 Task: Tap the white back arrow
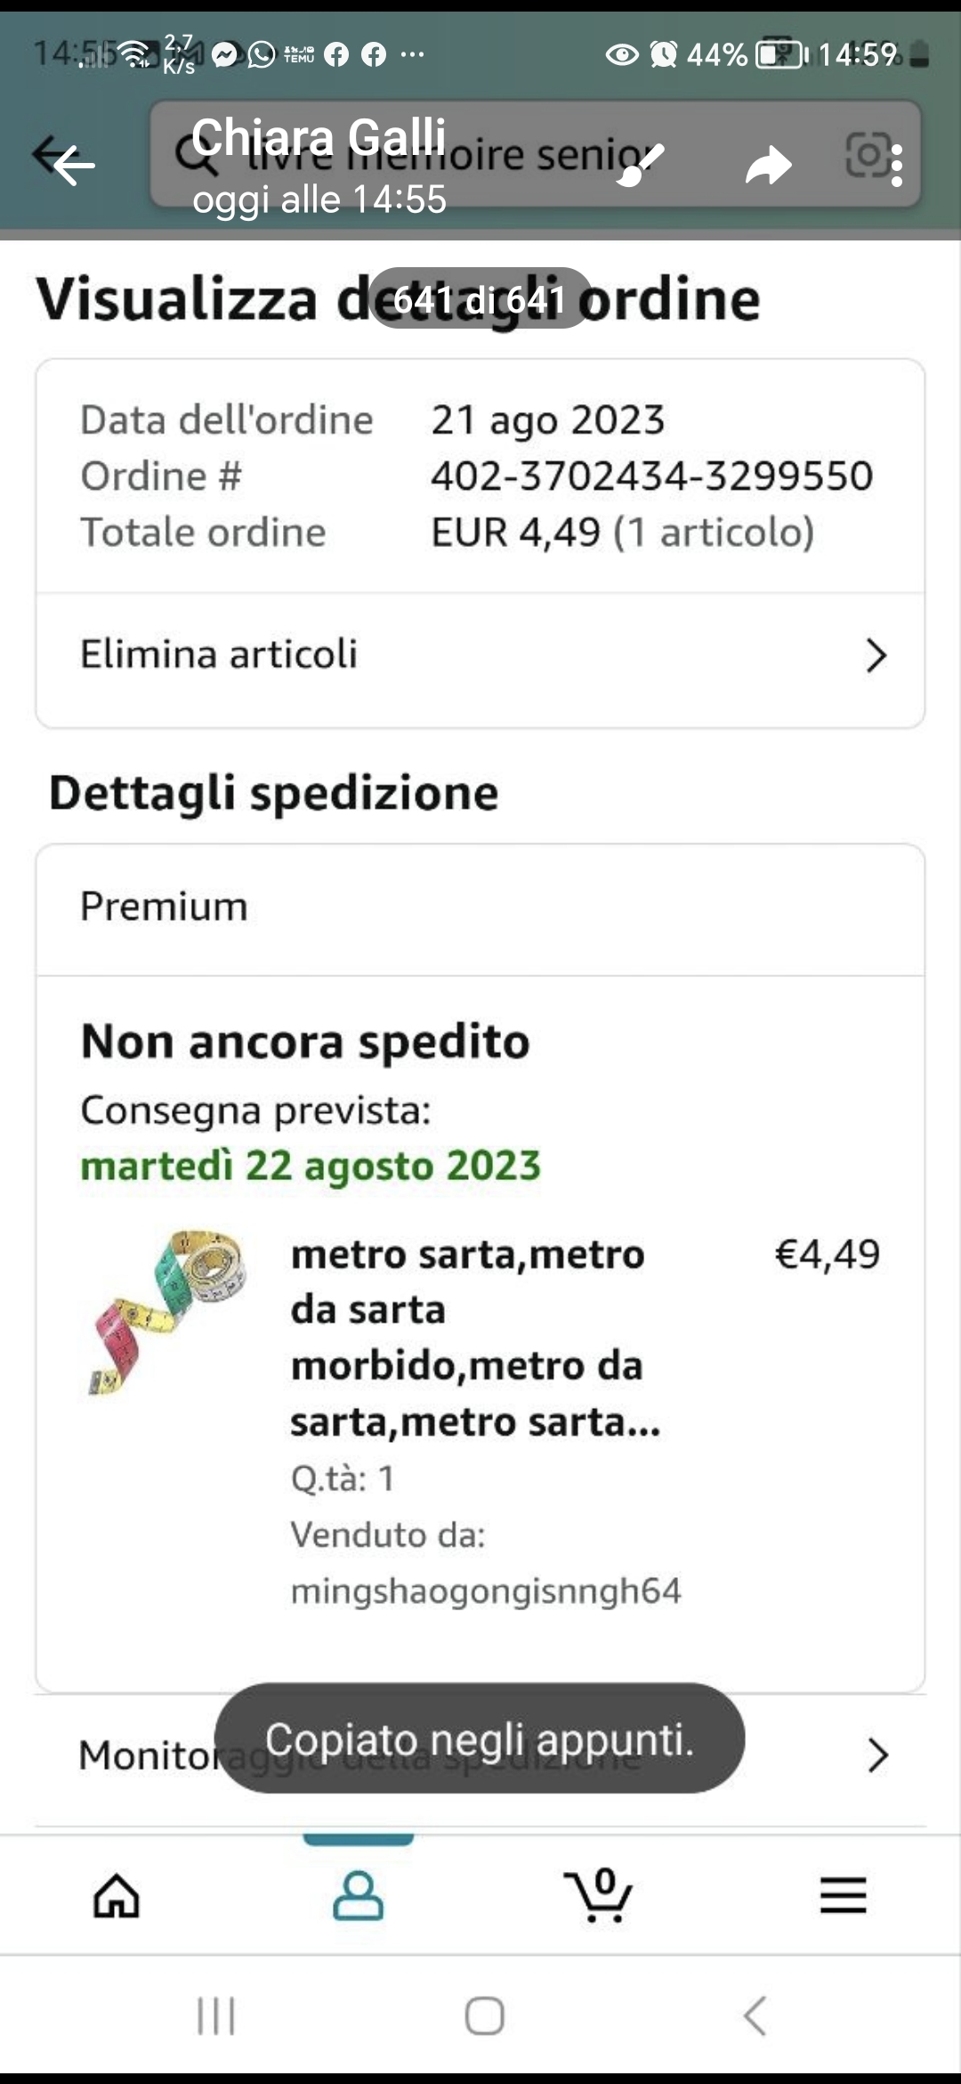[73, 165]
